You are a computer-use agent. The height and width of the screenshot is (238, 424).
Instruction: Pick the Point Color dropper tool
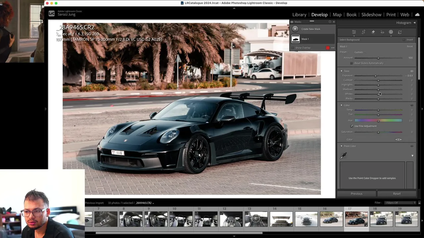343,155
